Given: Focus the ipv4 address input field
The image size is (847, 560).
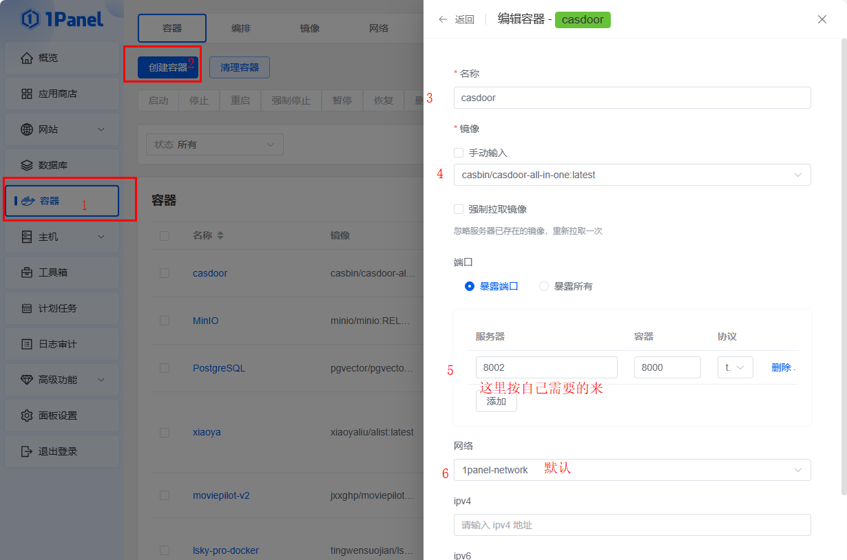Looking at the screenshot, I should (x=632, y=525).
